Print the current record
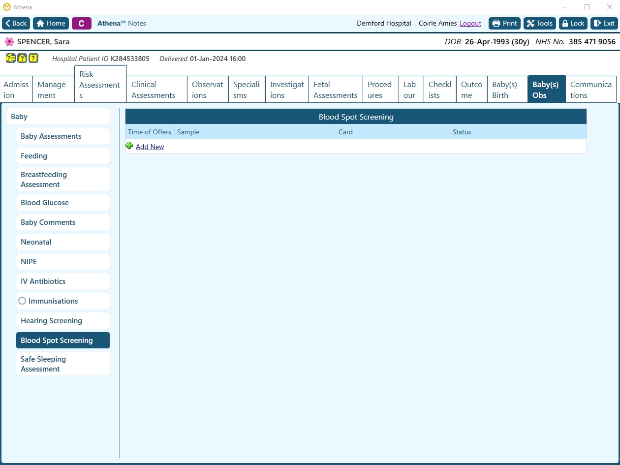 point(504,23)
